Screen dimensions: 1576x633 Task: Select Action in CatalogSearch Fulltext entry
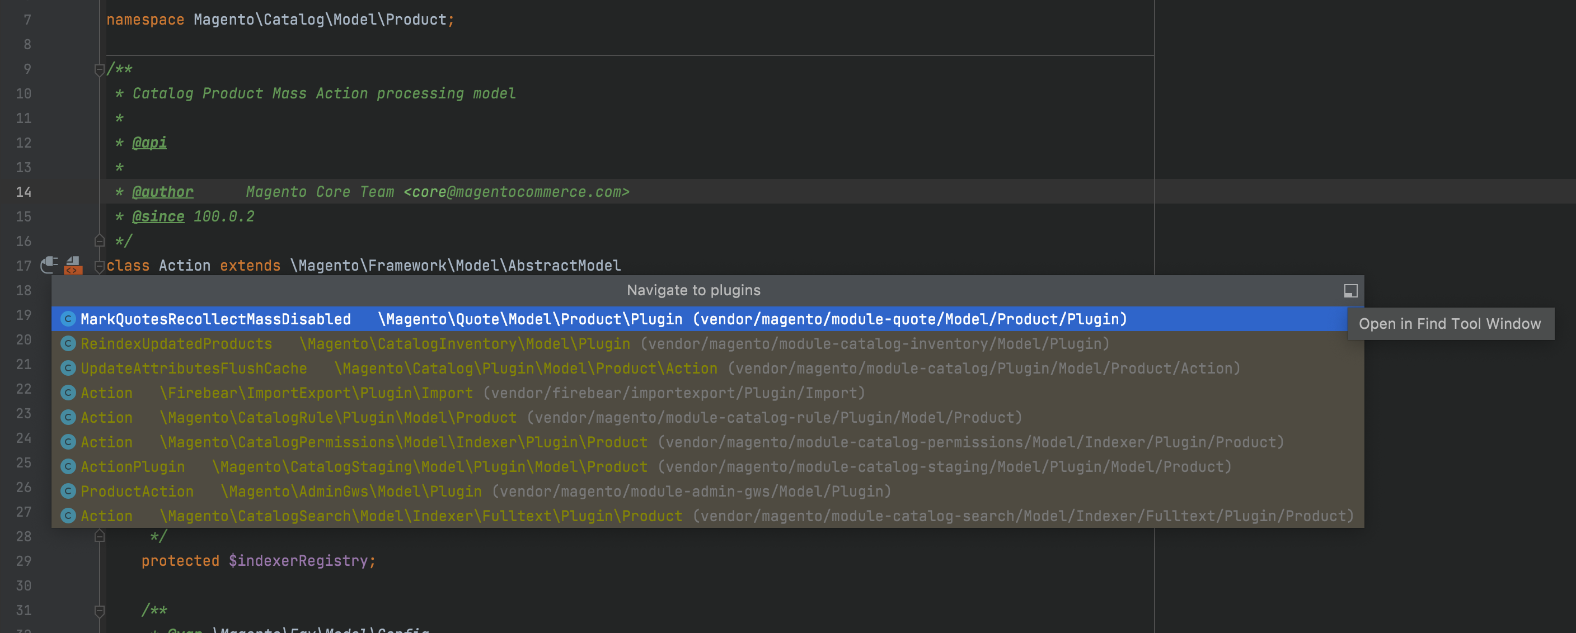click(708, 516)
